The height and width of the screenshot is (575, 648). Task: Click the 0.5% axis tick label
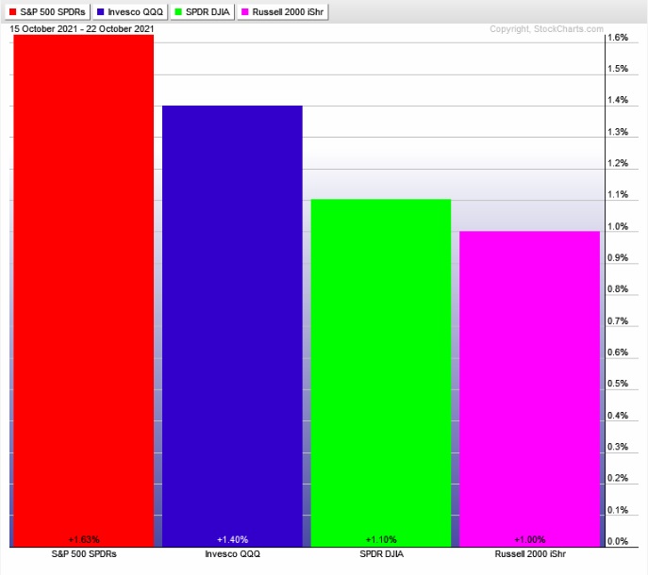[618, 384]
